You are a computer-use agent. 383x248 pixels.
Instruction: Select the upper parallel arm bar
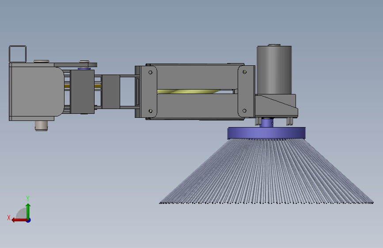[197, 78]
